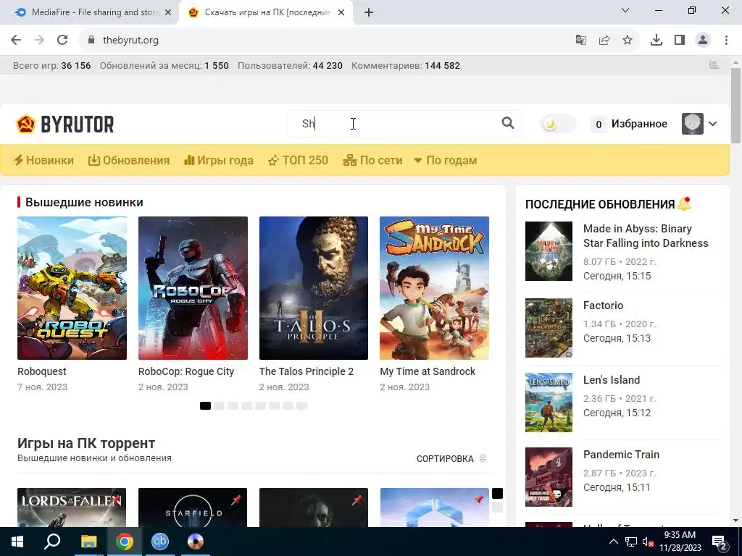This screenshot has height=556, width=742.
Task: Open the Factorio update entry
Action: coord(603,306)
